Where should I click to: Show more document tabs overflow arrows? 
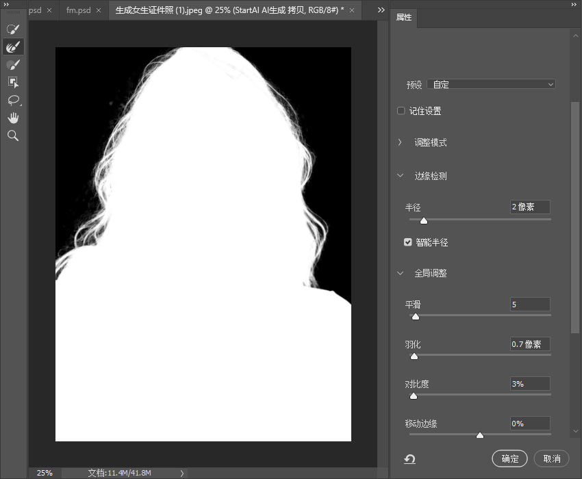(381, 10)
